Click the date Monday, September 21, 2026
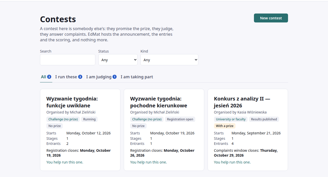The height and width of the screenshot is (177, 328). click(x=256, y=133)
